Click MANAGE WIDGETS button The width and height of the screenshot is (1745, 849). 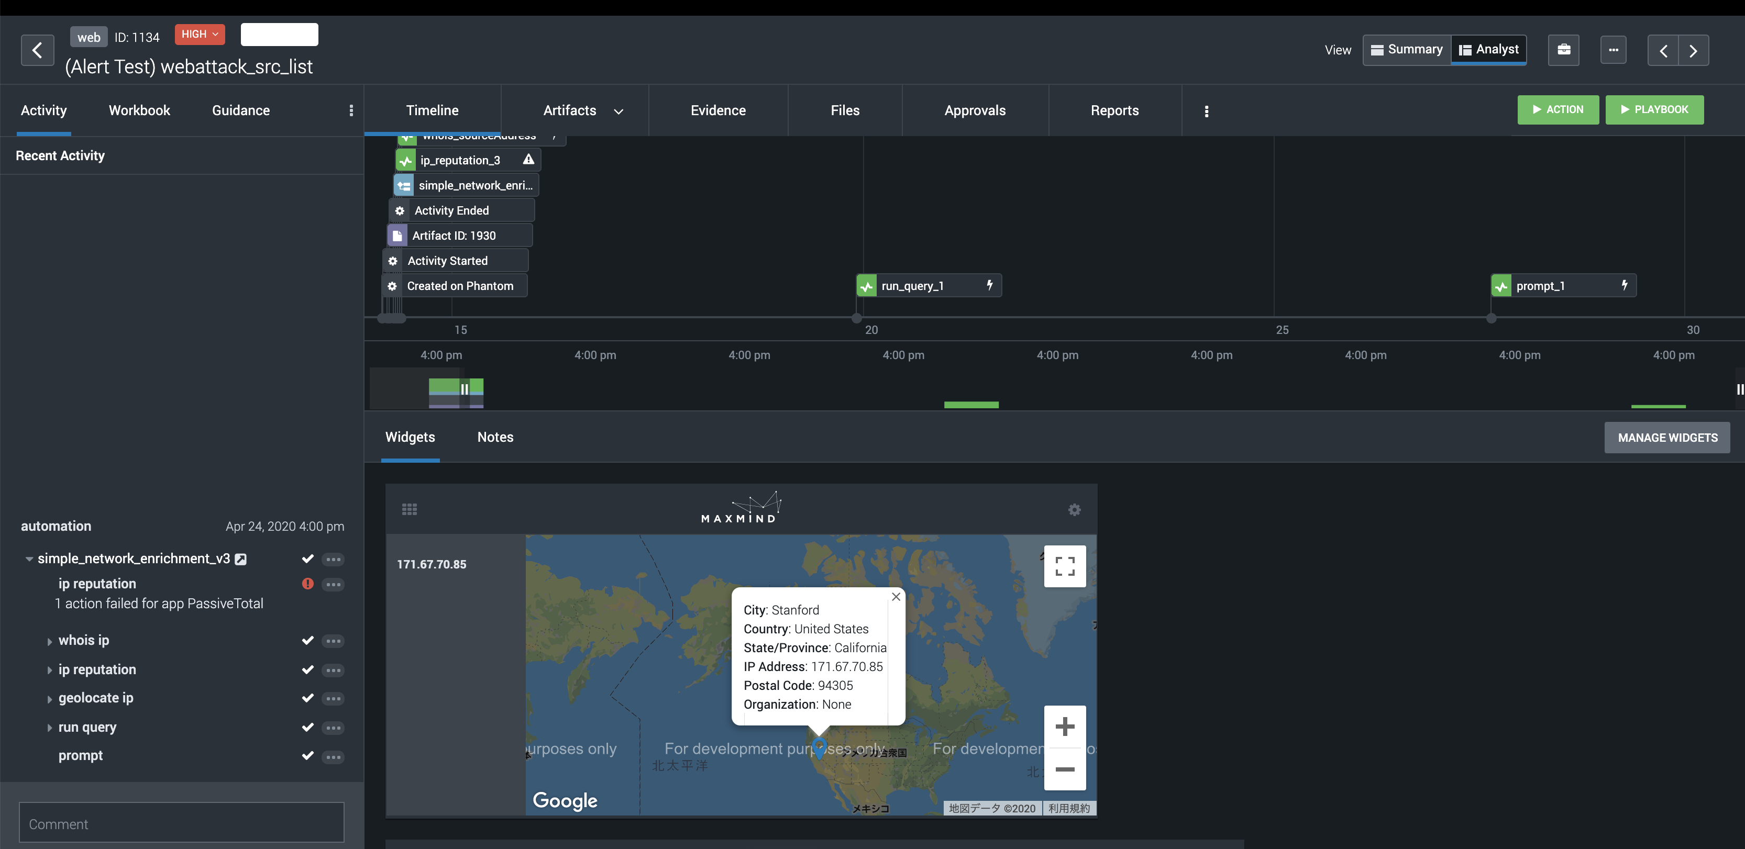pos(1667,438)
